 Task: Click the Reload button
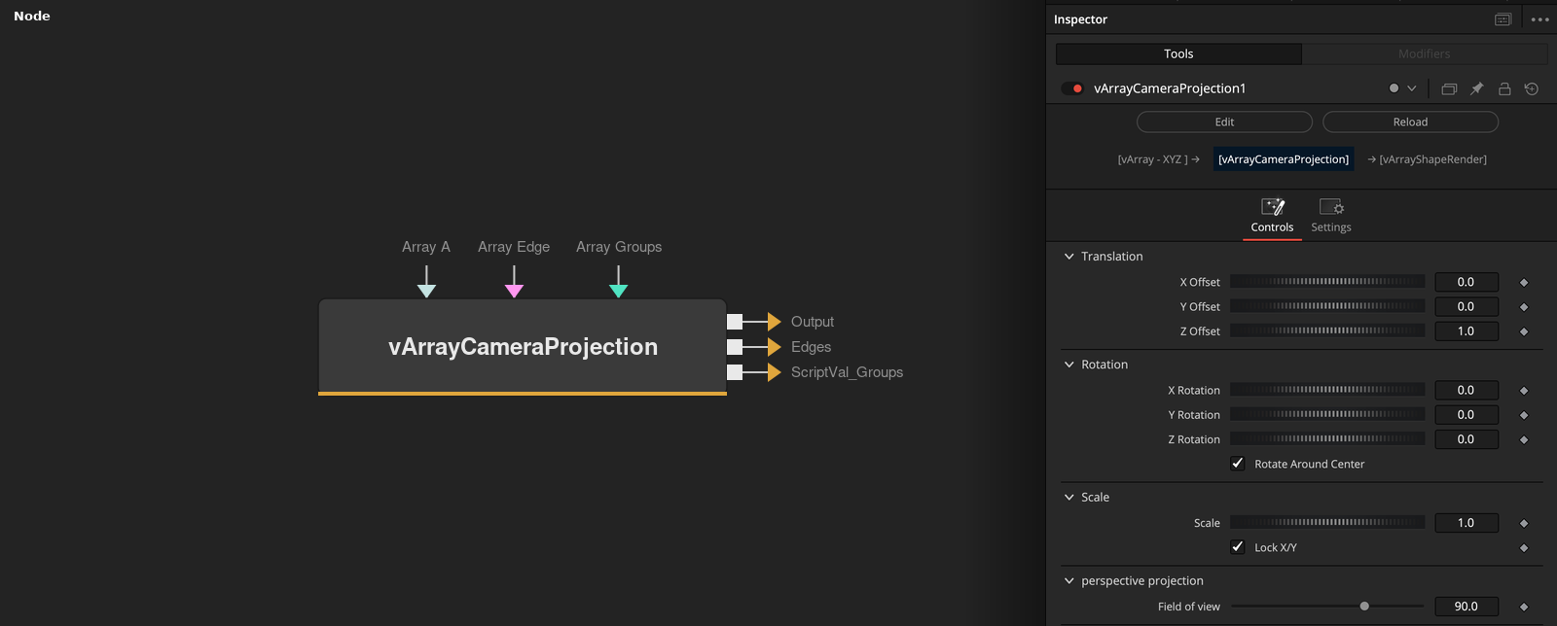[x=1410, y=122]
